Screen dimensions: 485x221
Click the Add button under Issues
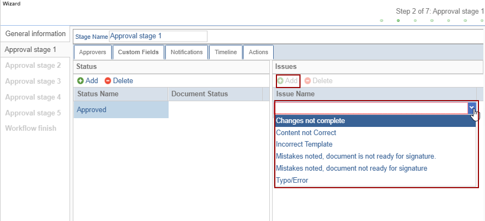tap(287, 80)
